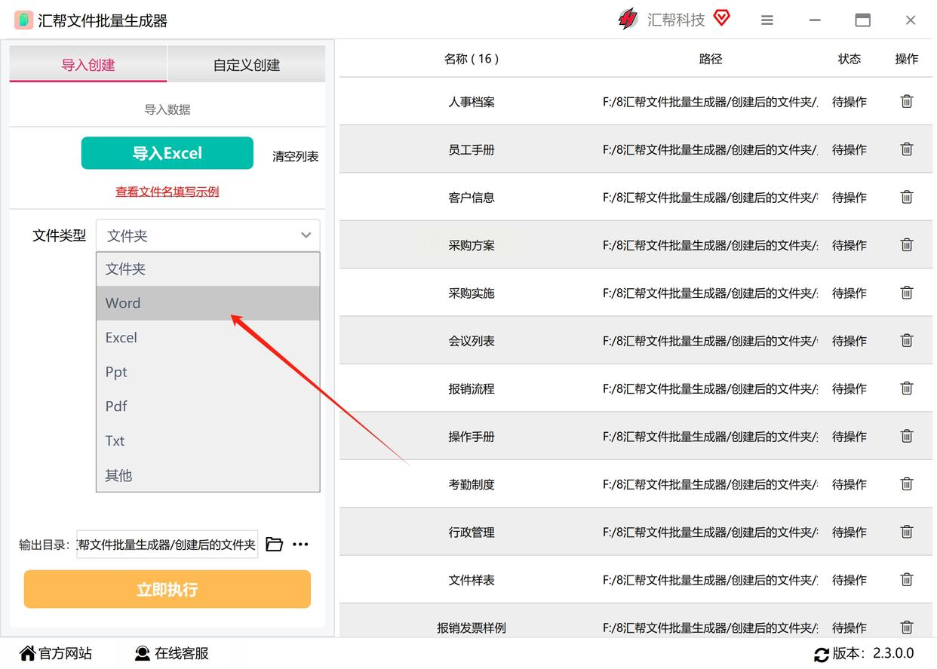Delete the 采购实施 row with trash icon

pyautogui.click(x=907, y=293)
